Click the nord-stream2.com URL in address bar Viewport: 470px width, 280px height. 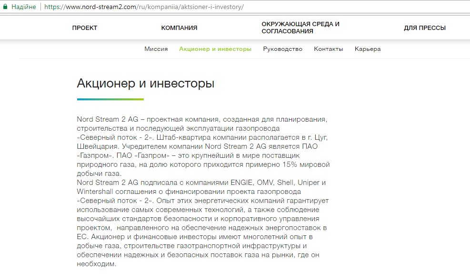coord(144,7)
